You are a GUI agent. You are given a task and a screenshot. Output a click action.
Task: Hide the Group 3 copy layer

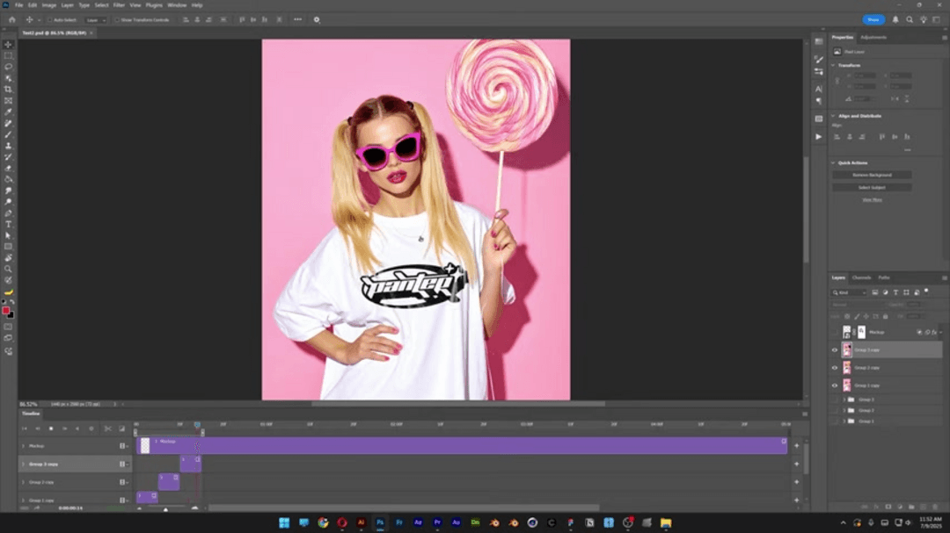(834, 349)
